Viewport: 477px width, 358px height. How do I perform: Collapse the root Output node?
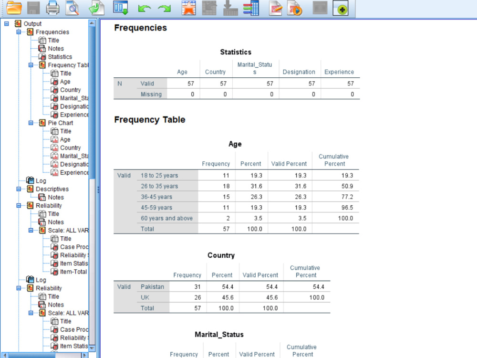(7, 23)
